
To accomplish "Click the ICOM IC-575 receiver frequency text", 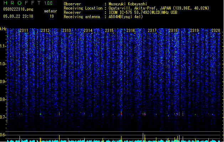I will 143,12.
